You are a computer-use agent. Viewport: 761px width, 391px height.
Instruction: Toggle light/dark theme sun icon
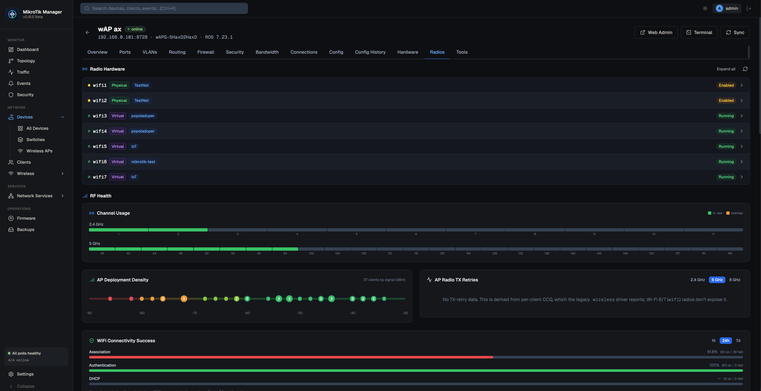[x=705, y=8]
